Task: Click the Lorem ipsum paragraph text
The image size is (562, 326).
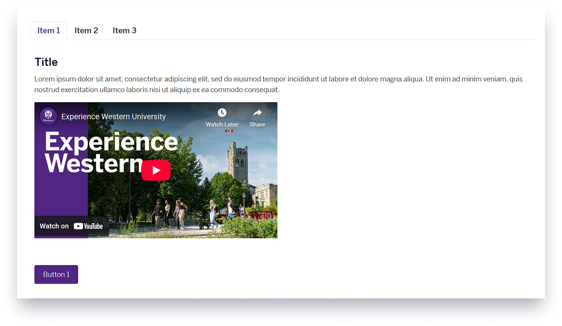Action: (279, 84)
